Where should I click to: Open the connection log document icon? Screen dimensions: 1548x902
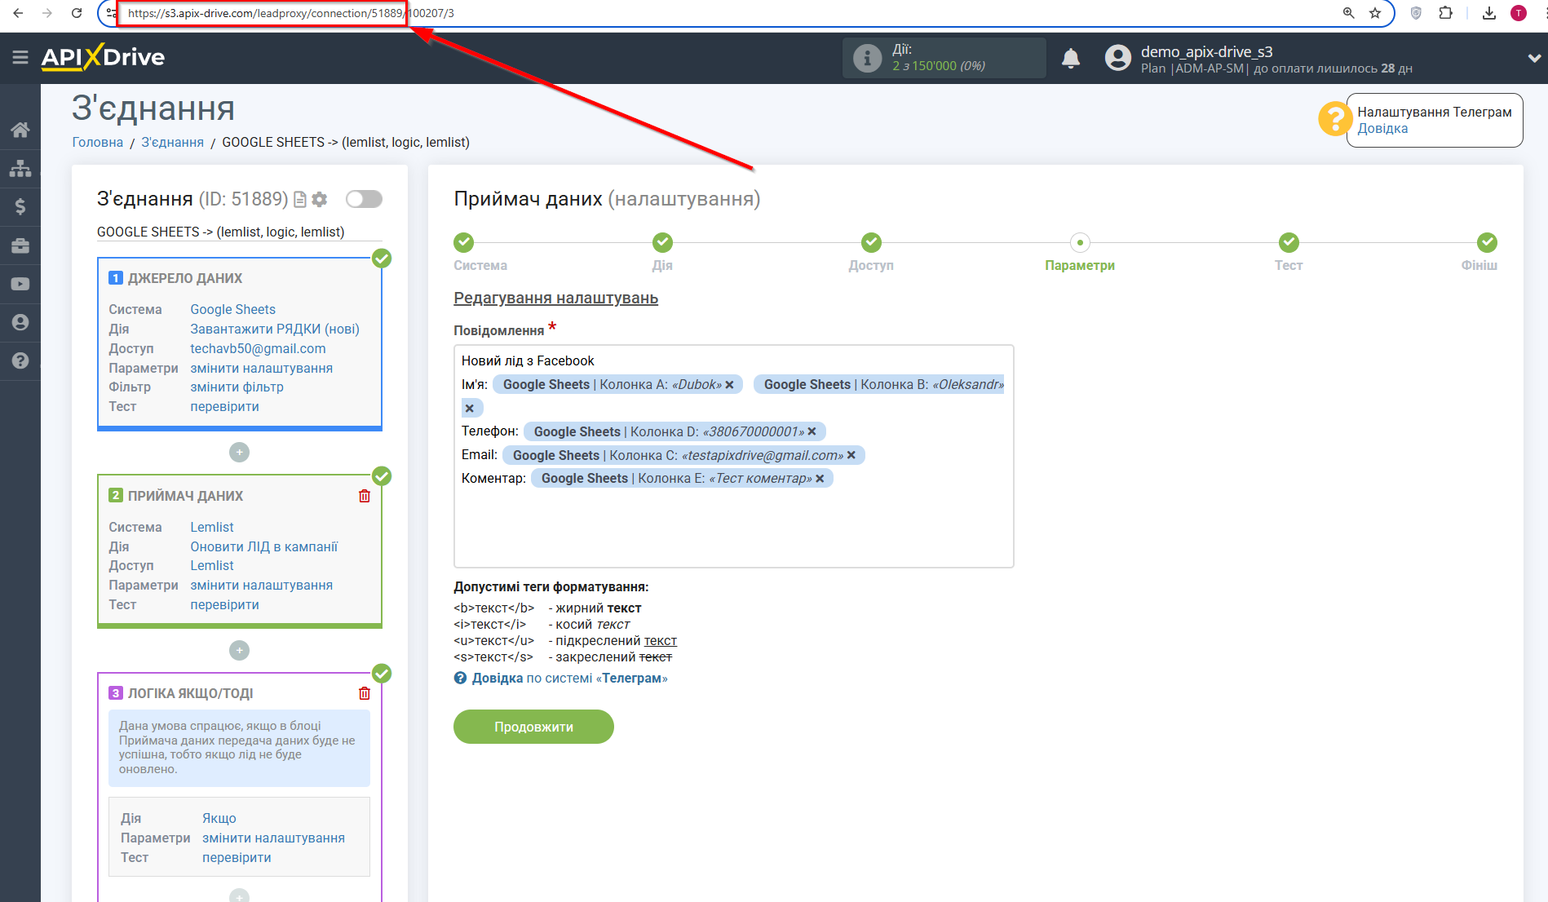click(300, 199)
